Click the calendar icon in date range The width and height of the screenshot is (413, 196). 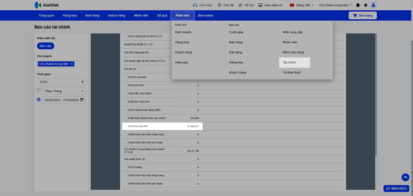(x=82, y=100)
